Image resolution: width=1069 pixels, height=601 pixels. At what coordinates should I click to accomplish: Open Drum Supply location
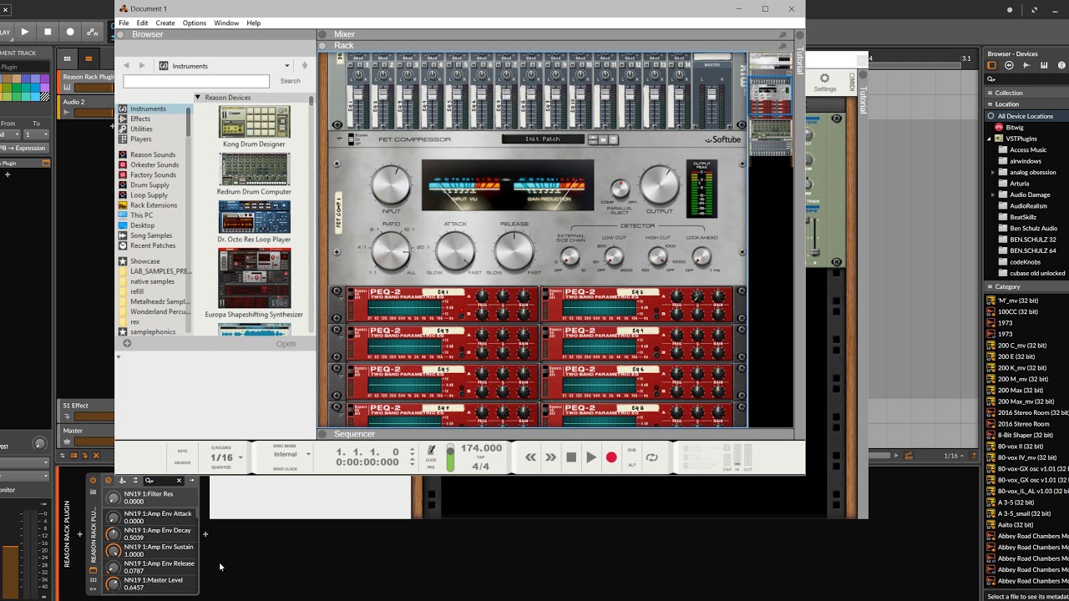149,184
